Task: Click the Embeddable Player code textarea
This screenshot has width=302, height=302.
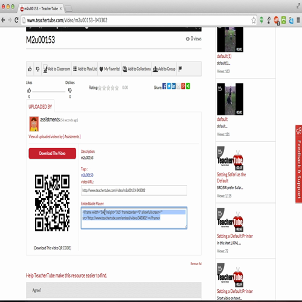Action: click(134, 218)
